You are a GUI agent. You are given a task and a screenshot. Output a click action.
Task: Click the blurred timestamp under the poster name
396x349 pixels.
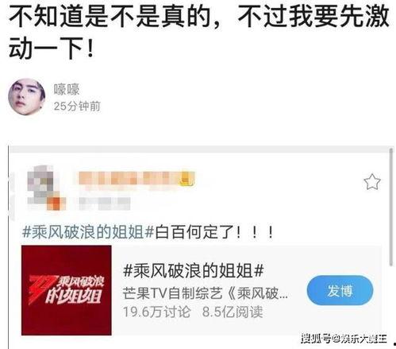[x=105, y=204]
